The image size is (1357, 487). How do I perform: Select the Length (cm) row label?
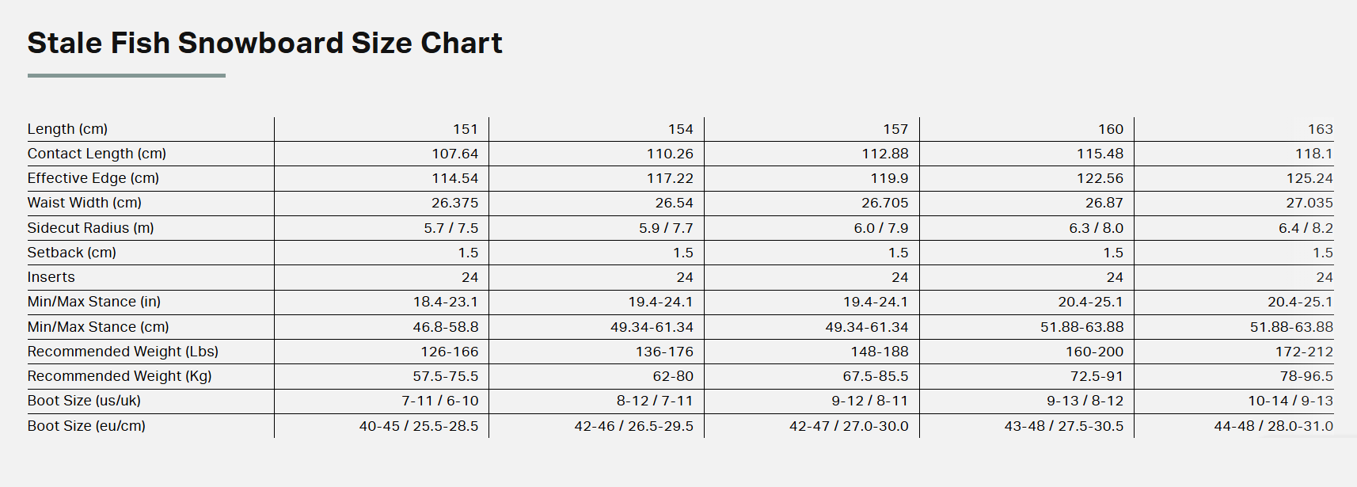(67, 129)
